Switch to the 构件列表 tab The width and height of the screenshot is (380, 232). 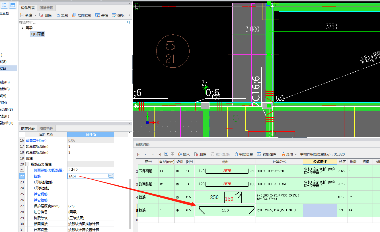28,8
